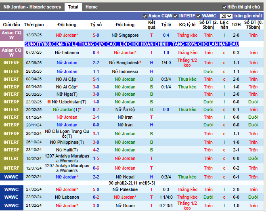Toggle the Asian CQW checkbox

coord(145,16)
